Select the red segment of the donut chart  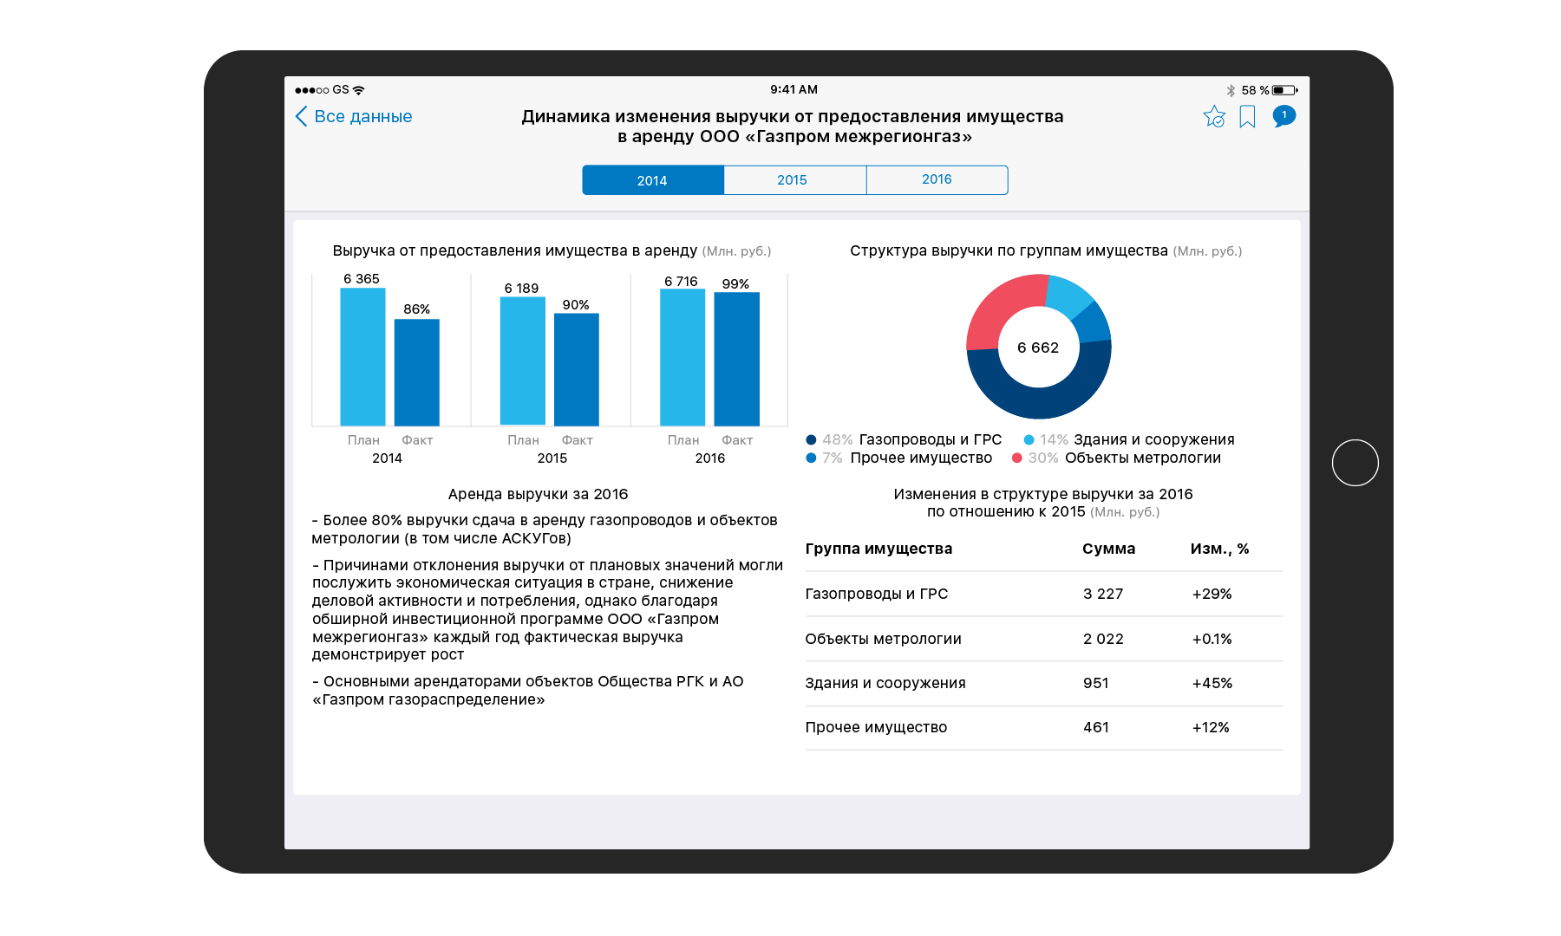[x=997, y=309]
